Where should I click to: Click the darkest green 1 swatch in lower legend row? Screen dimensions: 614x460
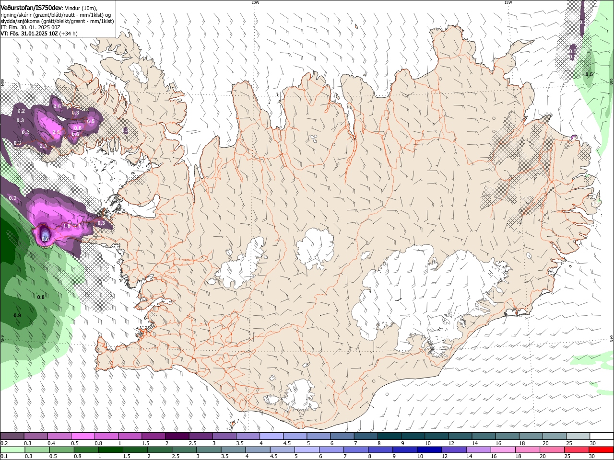tap(110, 450)
